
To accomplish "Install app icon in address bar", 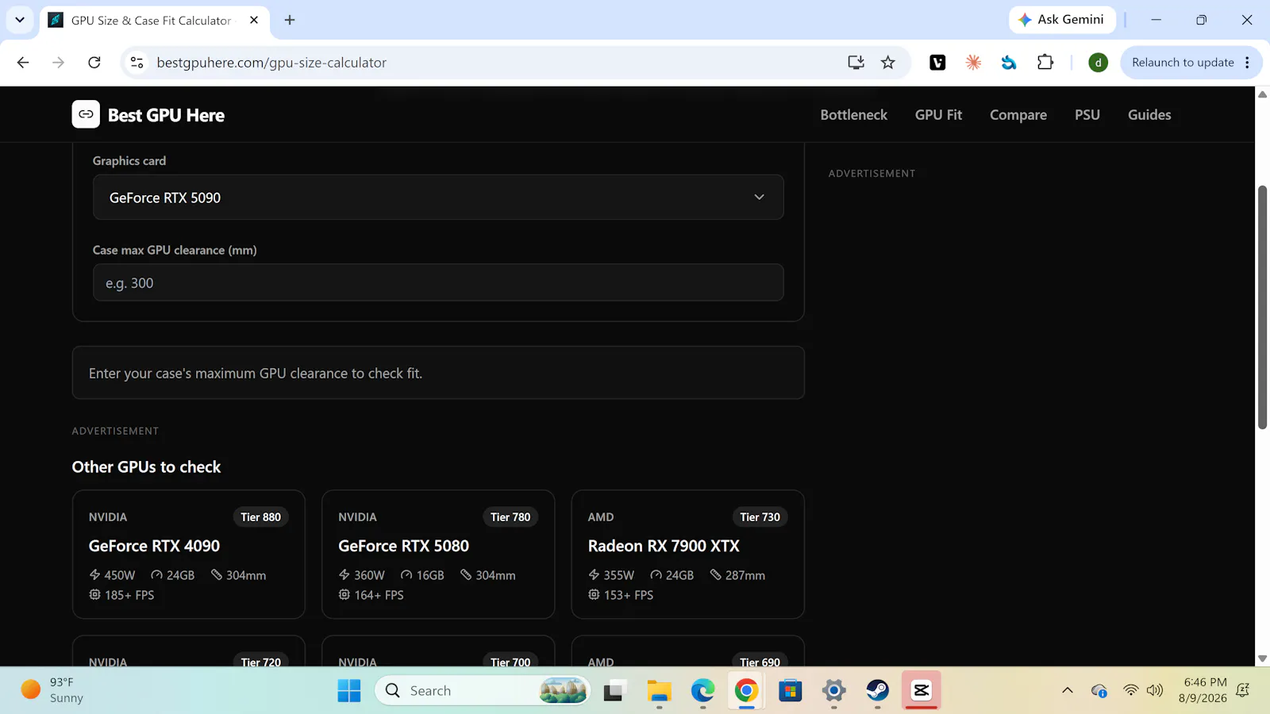I will coord(856,62).
